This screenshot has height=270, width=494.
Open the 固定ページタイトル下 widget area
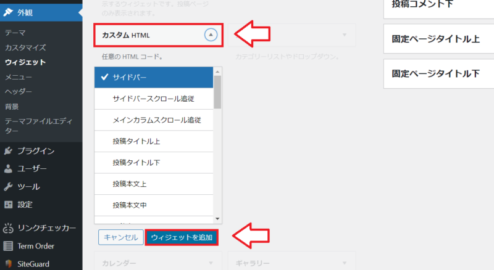point(438,73)
